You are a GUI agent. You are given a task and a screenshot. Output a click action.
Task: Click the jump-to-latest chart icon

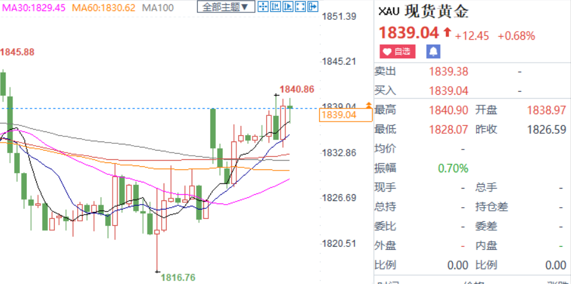[287, 7]
